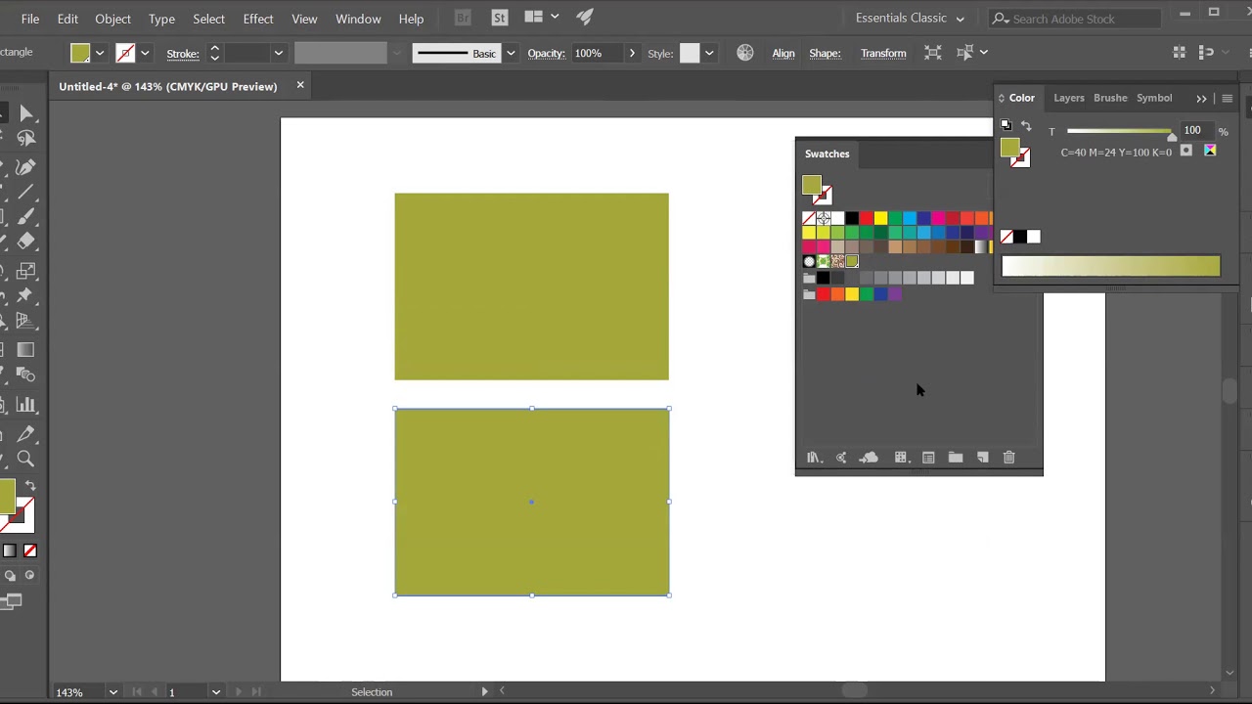This screenshot has height=704, width=1252.
Task: Delete swatch with trash icon
Action: pos(1008,458)
